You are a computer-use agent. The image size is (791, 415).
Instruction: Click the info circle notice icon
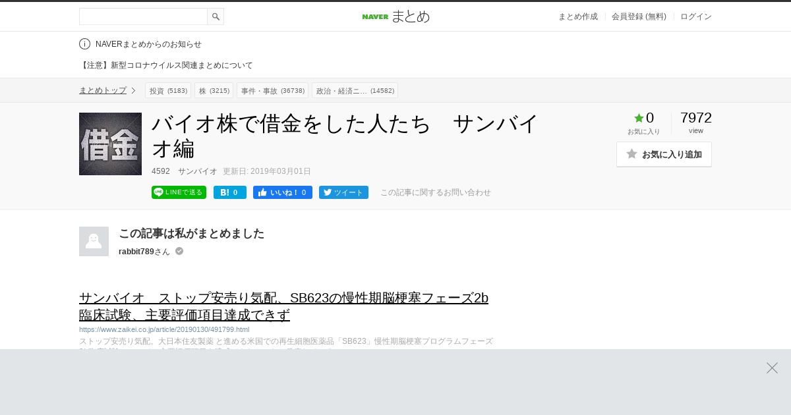pyautogui.click(x=84, y=44)
